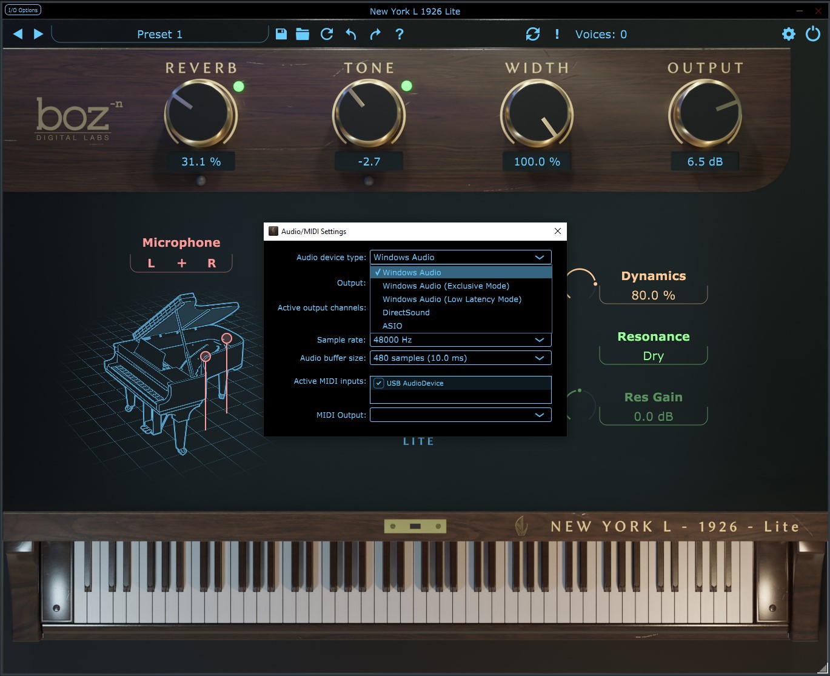Select the + microphone blend option
Viewport: 830px width, 676px height.
pyautogui.click(x=182, y=263)
